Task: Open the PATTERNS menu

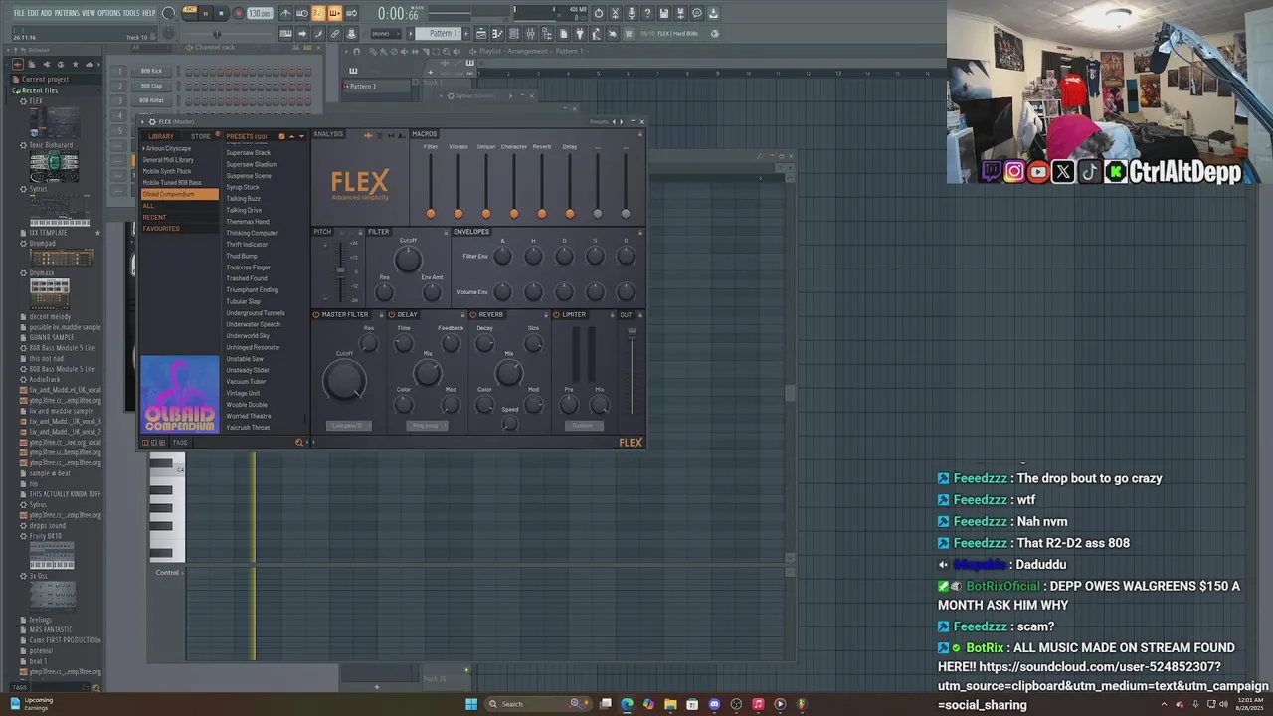Action: (x=67, y=13)
